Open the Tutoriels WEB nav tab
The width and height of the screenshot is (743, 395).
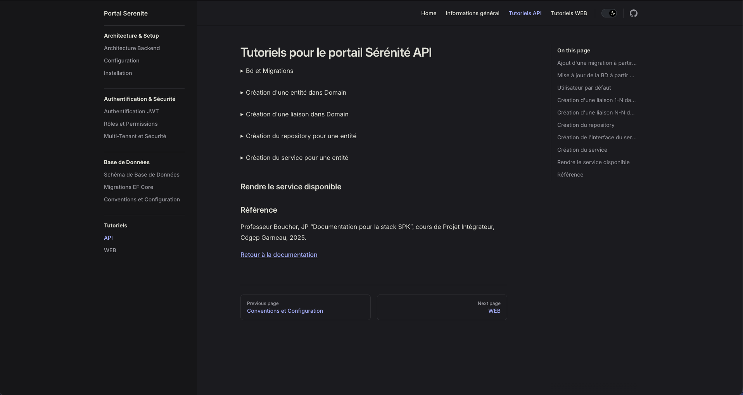pos(568,13)
